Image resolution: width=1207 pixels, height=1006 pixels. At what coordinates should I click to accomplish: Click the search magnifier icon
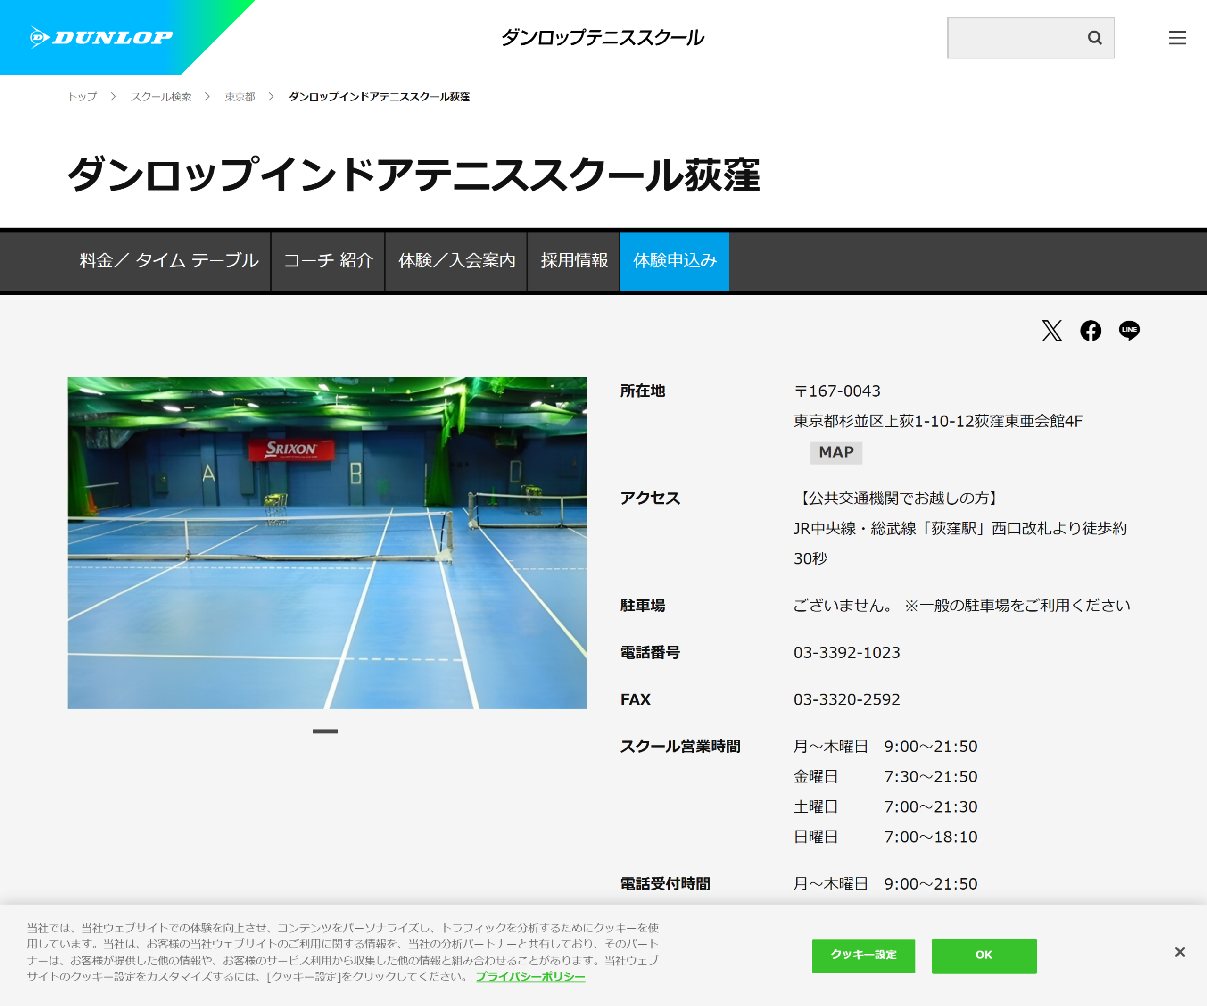[1094, 38]
